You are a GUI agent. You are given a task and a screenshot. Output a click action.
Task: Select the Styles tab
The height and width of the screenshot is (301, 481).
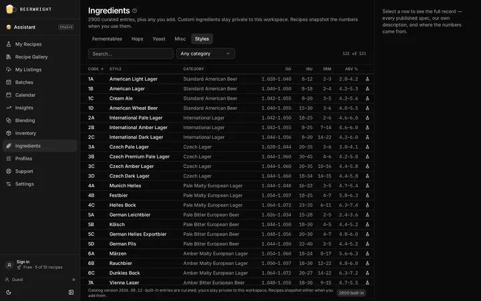point(202,39)
